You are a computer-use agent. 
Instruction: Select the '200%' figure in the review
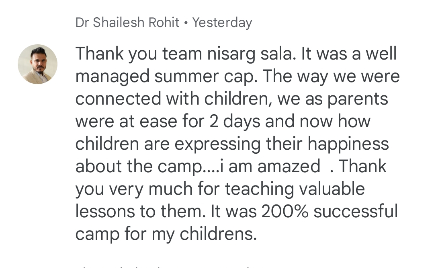285,211
